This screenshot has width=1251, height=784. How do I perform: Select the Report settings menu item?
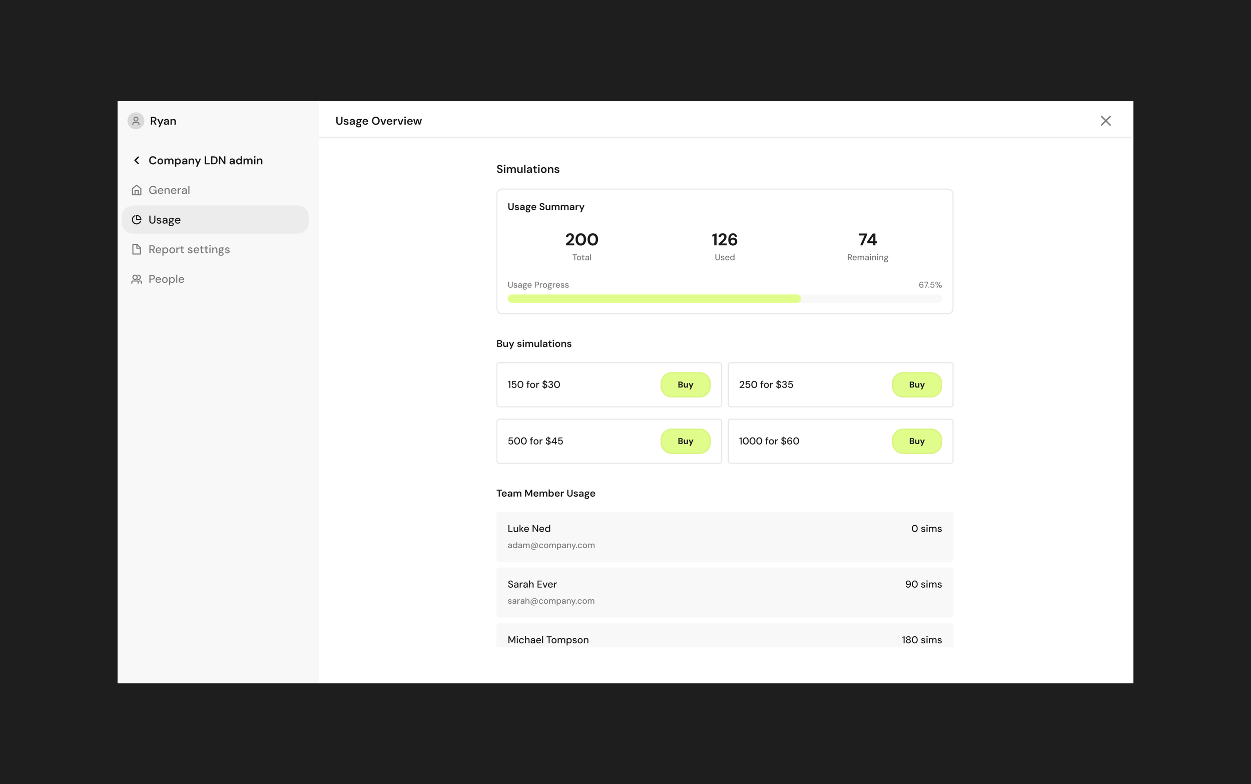coord(189,249)
